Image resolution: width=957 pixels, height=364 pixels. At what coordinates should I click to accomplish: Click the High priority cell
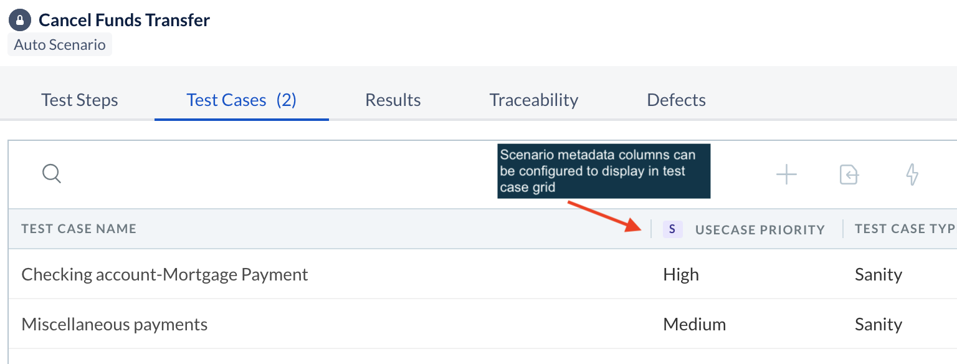click(681, 274)
